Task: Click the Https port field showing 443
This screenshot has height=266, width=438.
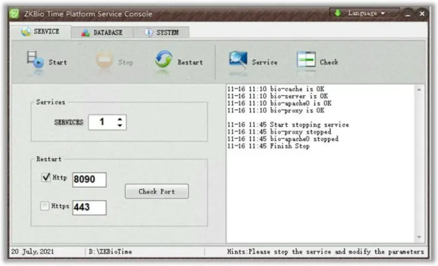Action: (x=89, y=208)
